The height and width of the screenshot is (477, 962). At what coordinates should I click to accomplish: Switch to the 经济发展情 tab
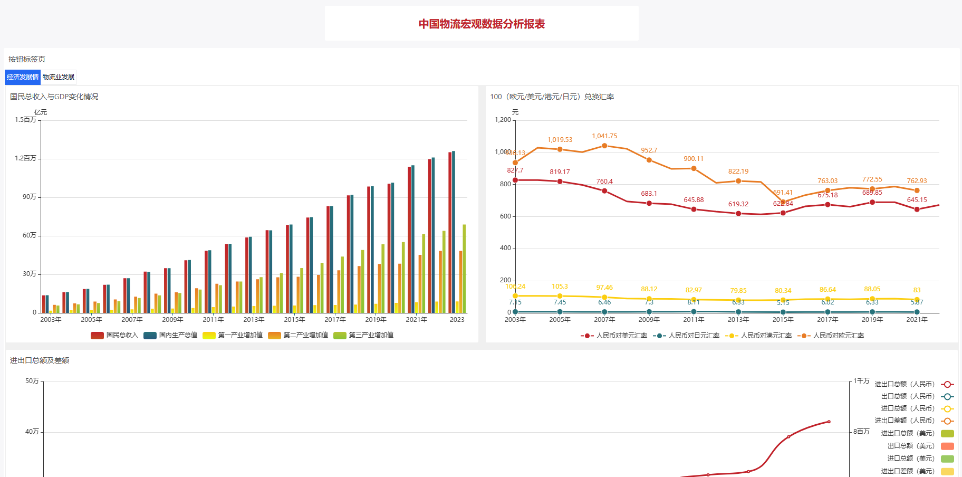pyautogui.click(x=23, y=77)
